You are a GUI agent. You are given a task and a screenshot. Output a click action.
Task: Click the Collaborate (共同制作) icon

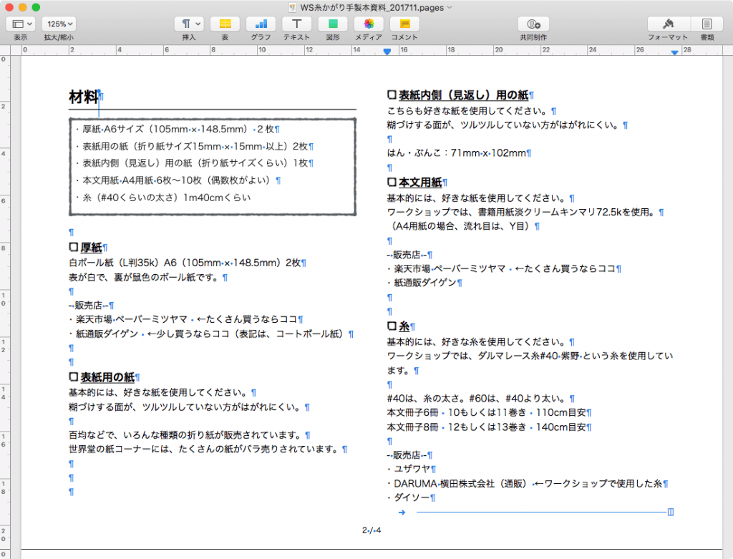pyautogui.click(x=533, y=24)
